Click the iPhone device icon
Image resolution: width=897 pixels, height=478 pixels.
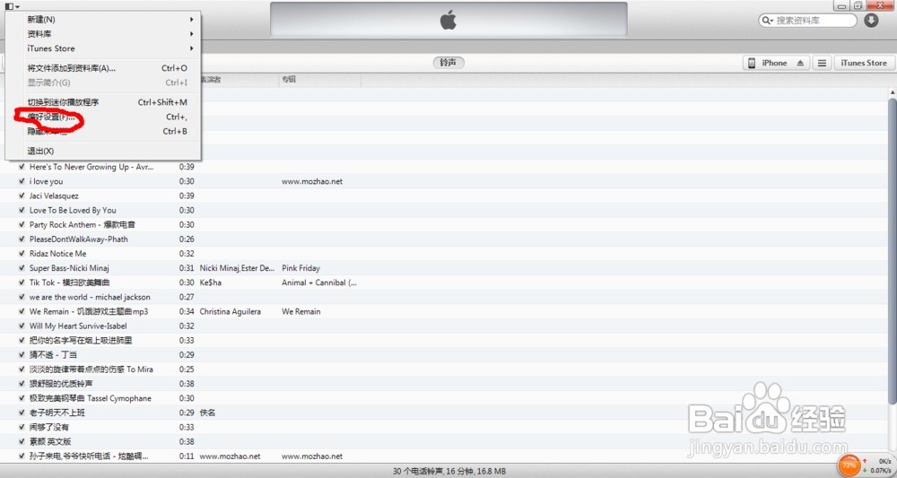click(x=752, y=63)
